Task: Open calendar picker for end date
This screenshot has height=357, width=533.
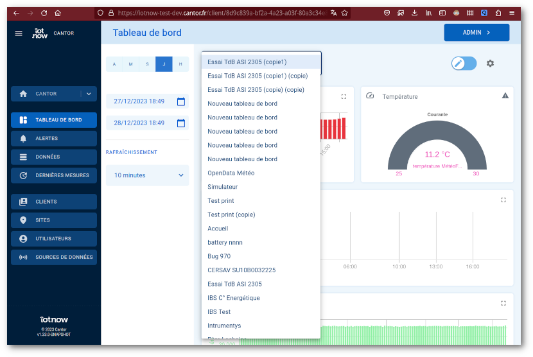Action: 181,123
